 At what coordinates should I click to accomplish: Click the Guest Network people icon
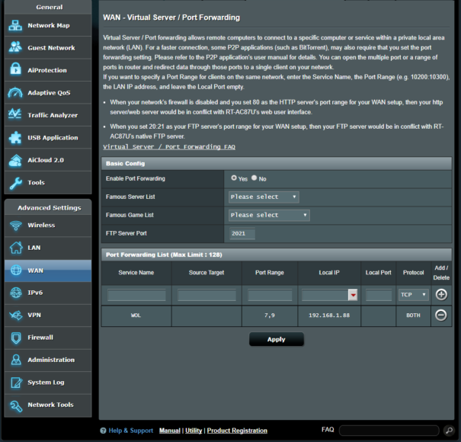(x=15, y=47)
